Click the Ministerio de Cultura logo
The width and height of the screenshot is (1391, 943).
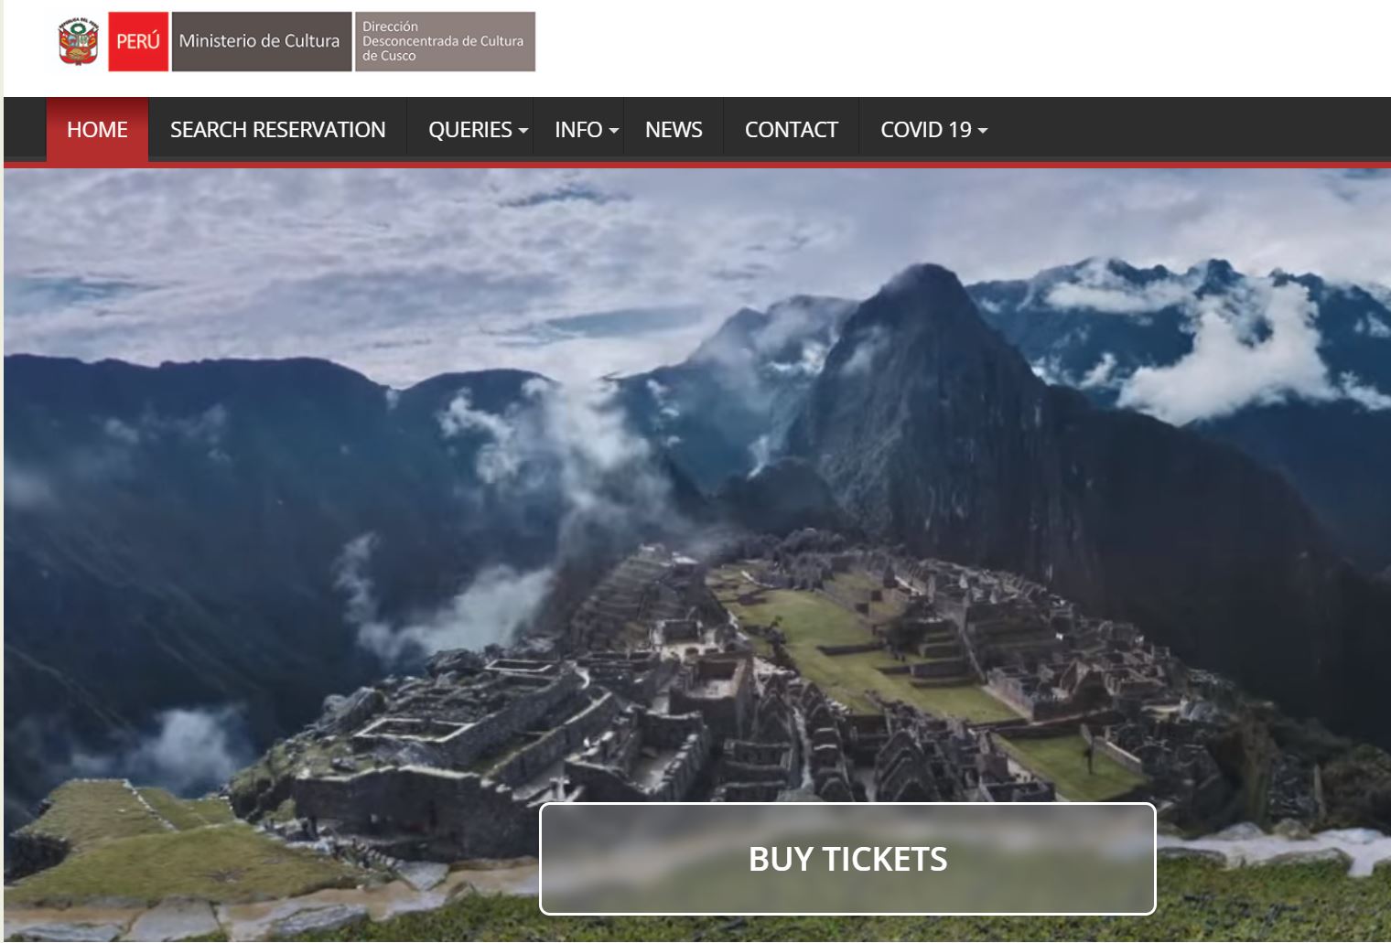click(262, 41)
